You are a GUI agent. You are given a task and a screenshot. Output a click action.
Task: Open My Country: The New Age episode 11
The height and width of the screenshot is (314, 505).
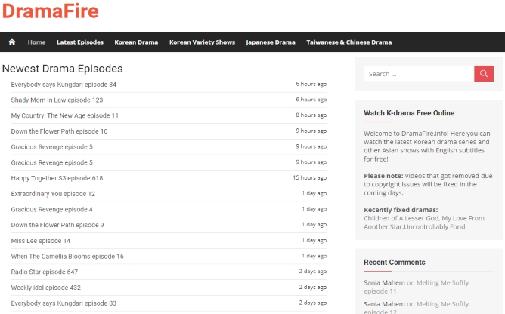[65, 115]
